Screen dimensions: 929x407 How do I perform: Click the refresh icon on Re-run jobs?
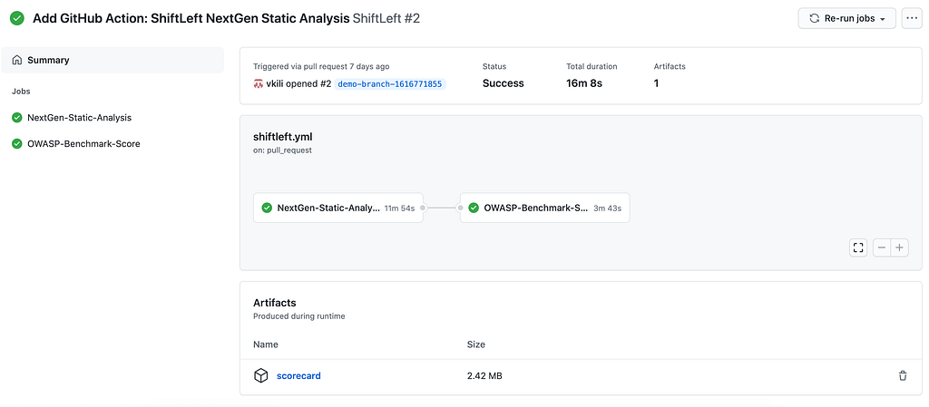(815, 18)
